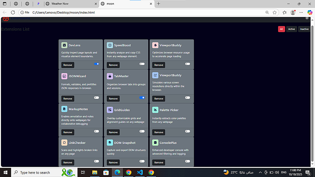Click the ENG language indicator

pyautogui.click(x=284, y=172)
